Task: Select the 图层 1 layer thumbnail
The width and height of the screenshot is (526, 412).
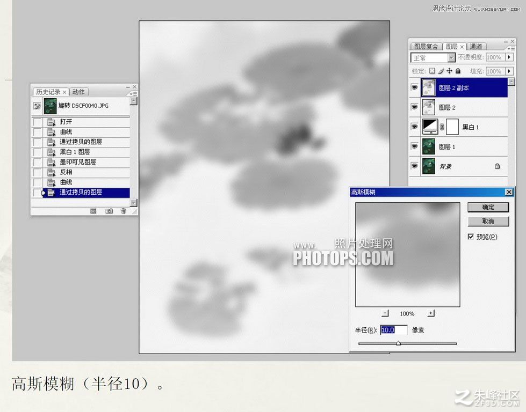Action: pos(428,146)
